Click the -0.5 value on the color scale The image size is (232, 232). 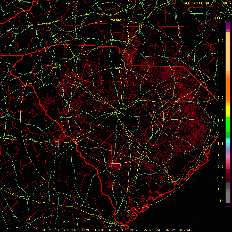coord(219,178)
